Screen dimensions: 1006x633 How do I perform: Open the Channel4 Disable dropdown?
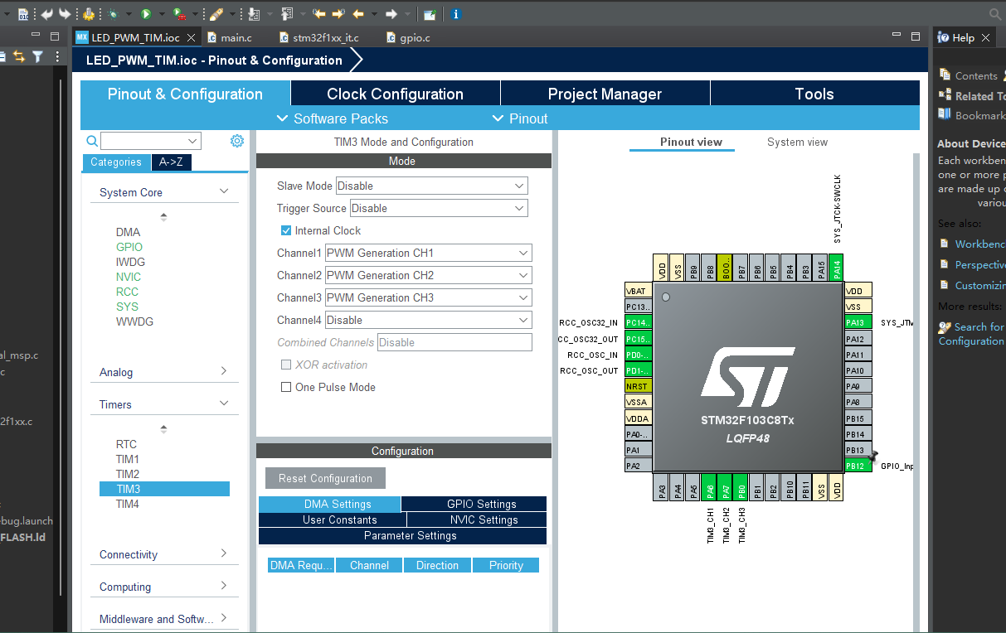(x=428, y=320)
